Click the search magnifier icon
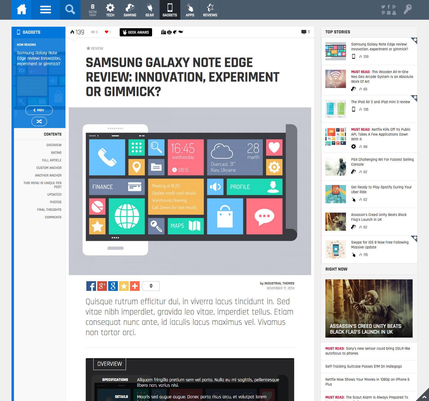429x401 pixels. tap(70, 10)
